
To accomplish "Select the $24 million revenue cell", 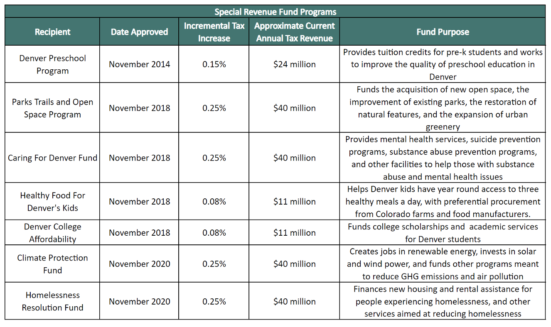I will (294, 64).
